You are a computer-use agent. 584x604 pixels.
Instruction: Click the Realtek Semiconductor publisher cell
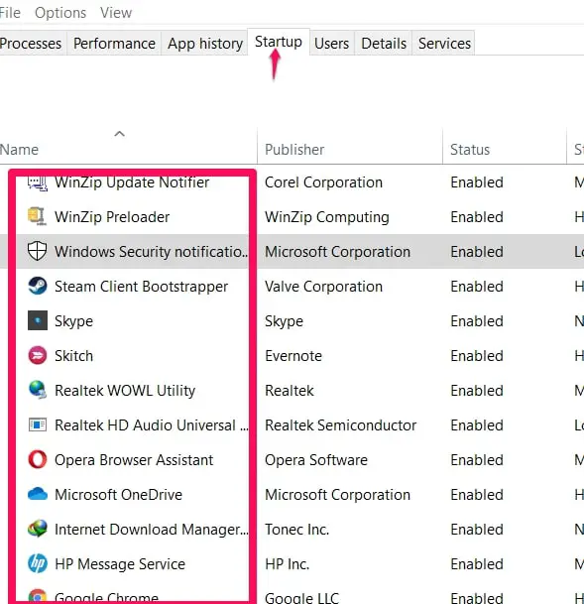pos(341,425)
